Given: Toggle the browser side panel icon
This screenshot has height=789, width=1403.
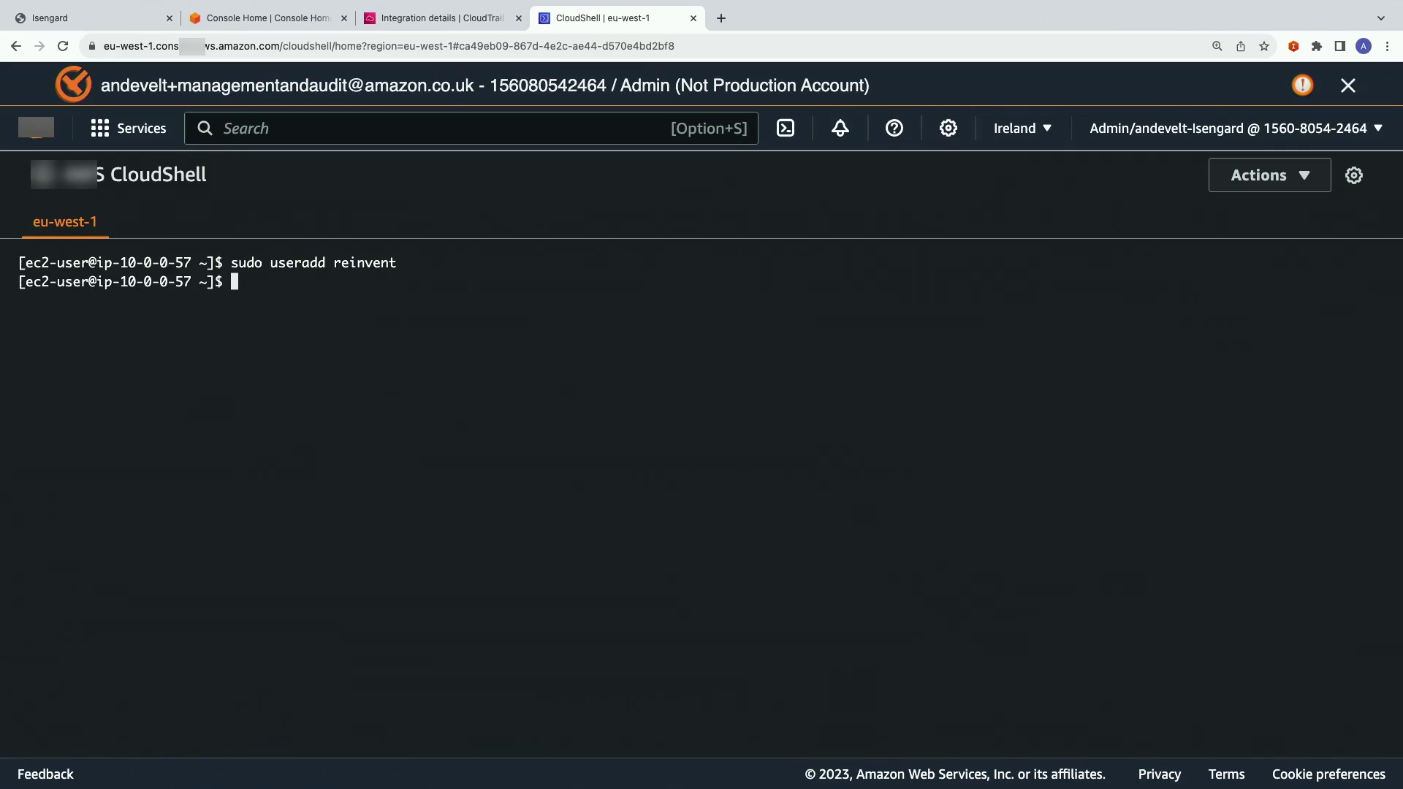Looking at the screenshot, I should point(1340,46).
